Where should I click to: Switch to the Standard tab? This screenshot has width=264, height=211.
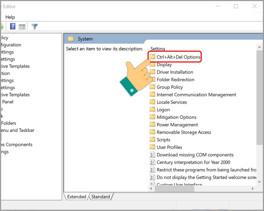tap(101, 196)
